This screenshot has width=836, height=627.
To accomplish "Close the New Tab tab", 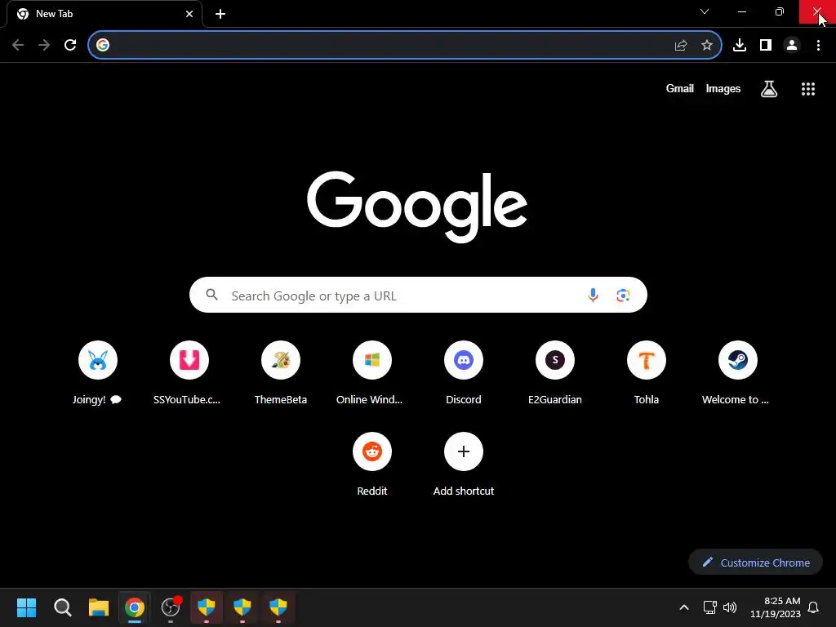I will 189,14.
